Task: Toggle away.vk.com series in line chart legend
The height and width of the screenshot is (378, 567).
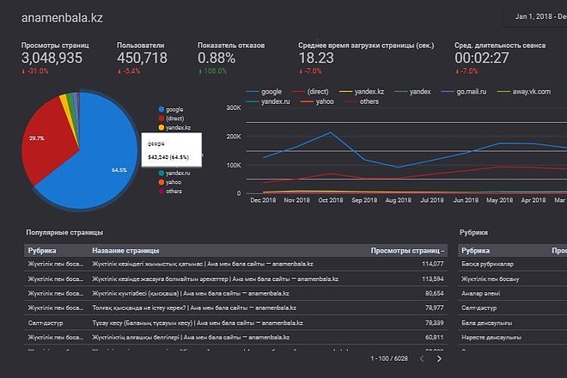Action: point(523,92)
